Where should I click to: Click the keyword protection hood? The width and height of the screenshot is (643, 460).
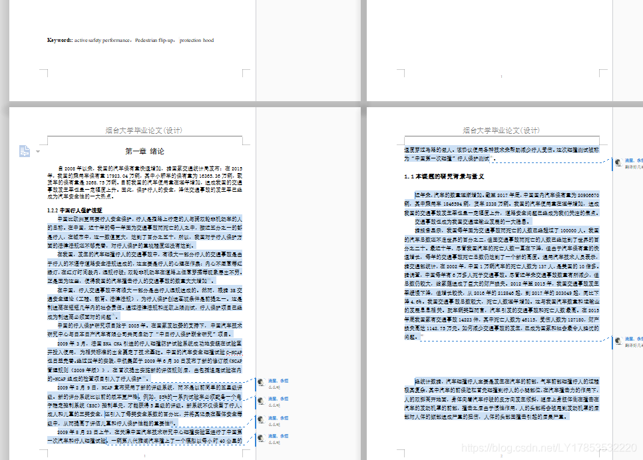point(196,40)
